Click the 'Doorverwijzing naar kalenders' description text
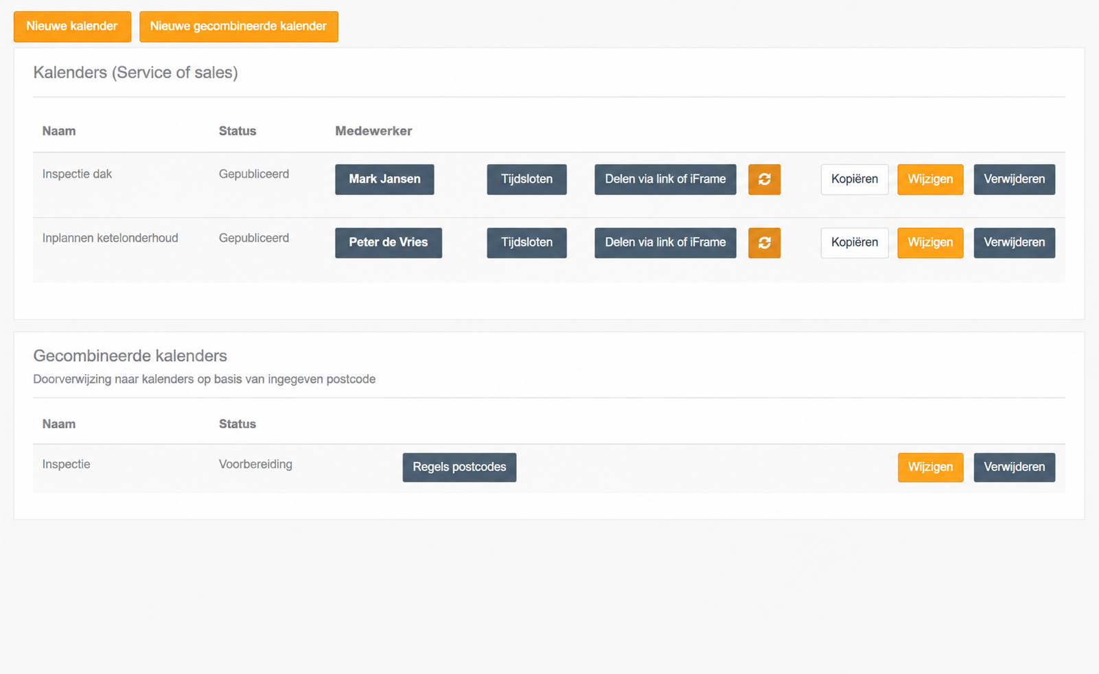The height and width of the screenshot is (674, 1099). pyautogui.click(x=204, y=380)
